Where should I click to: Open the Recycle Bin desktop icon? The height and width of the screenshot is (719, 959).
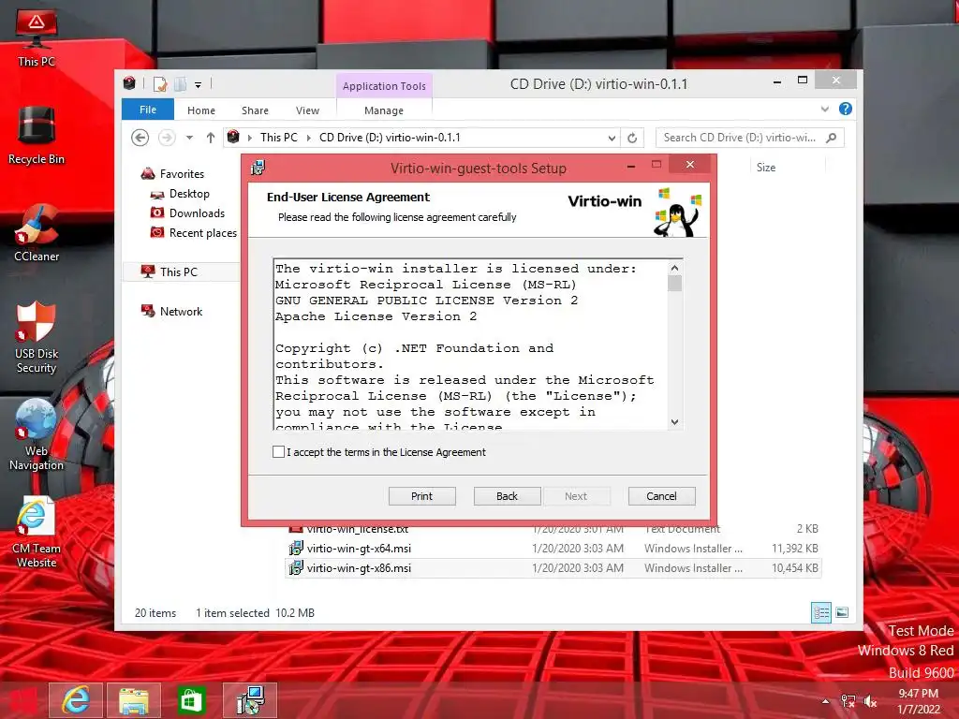click(x=37, y=136)
